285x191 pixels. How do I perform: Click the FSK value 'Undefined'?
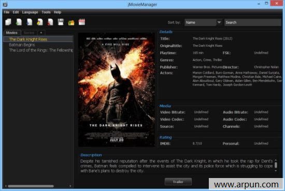click(261, 53)
